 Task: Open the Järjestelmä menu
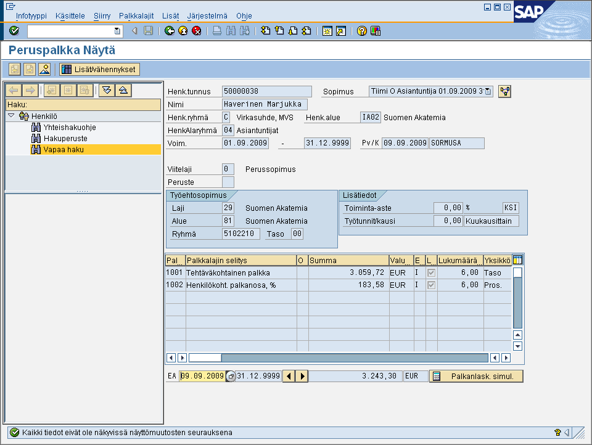207,16
